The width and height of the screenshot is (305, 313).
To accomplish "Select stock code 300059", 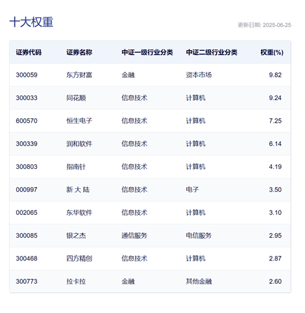I will 27,75.
